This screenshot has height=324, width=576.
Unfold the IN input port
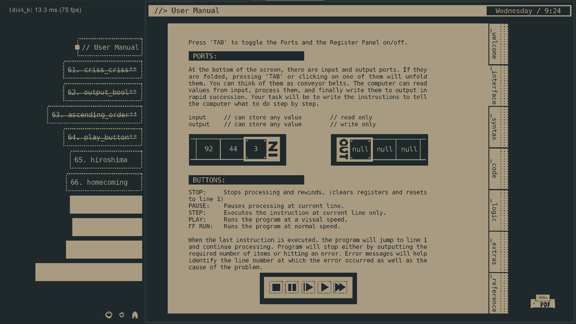[x=274, y=149]
